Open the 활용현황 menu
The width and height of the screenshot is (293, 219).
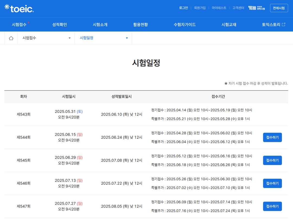[x=141, y=24]
